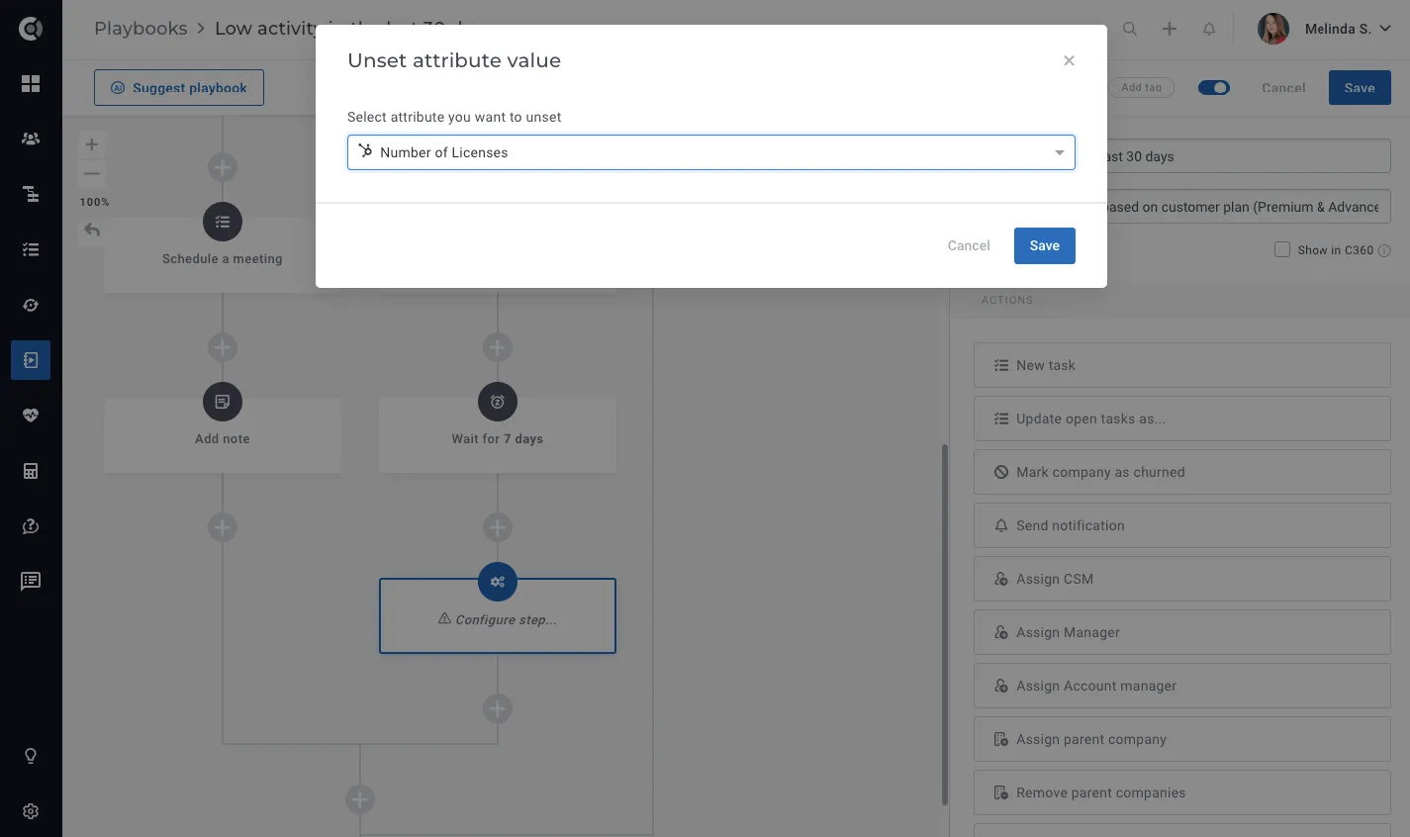Open the health heart icon in sidebar

[x=31, y=416]
